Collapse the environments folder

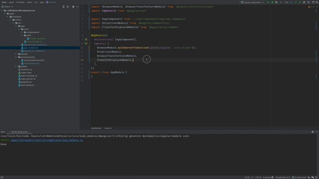(16, 57)
